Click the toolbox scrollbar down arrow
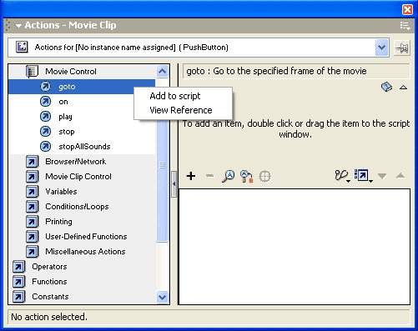418x331 pixels. [162, 297]
